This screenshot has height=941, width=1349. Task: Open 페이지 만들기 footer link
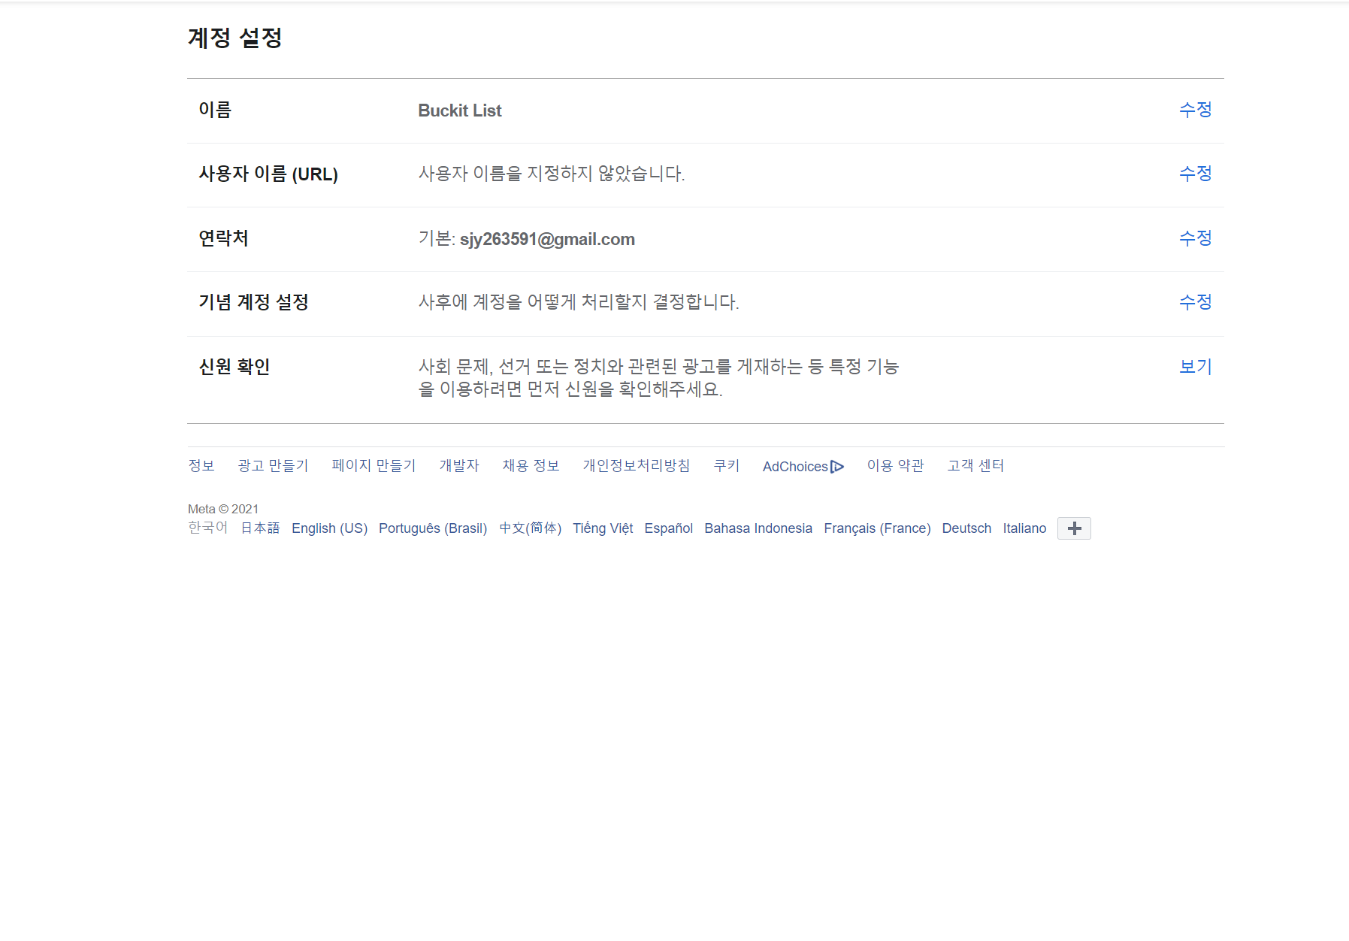click(374, 466)
